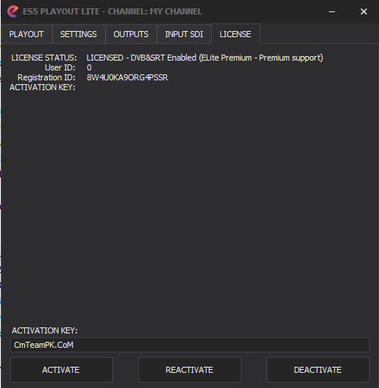Click the ES5 Playout app logo icon
379x388 pixels.
(x=13, y=11)
